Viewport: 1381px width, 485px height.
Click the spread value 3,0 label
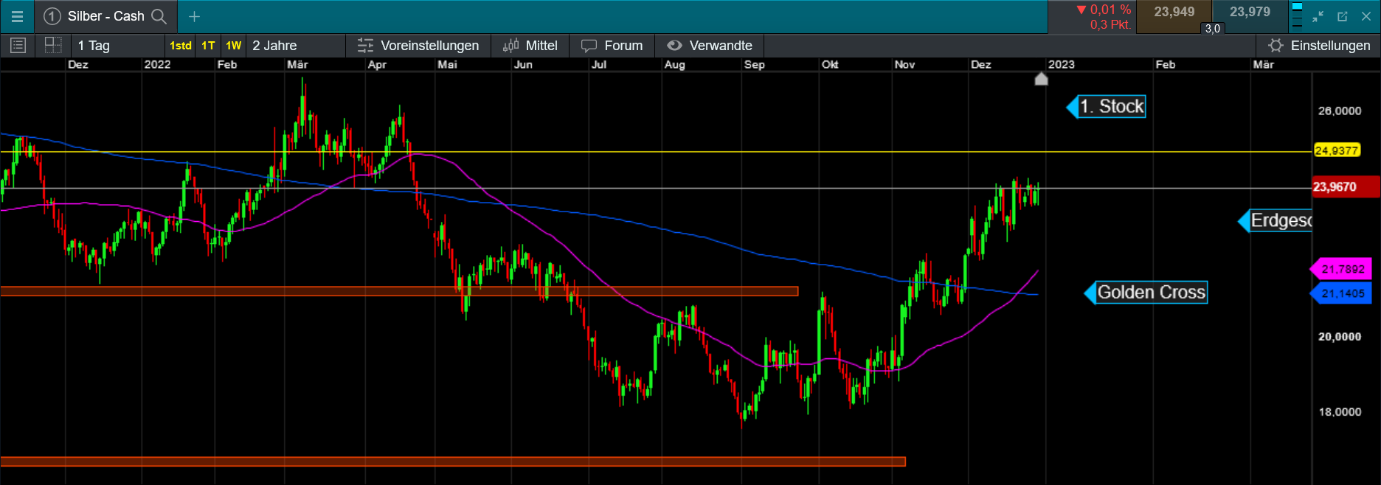(1212, 29)
